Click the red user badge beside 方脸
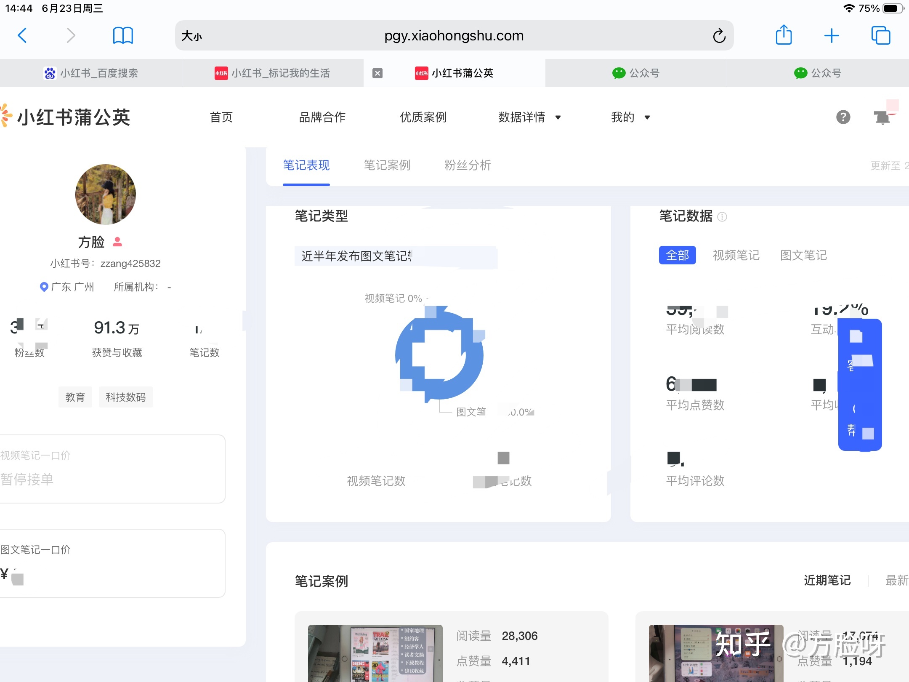 coord(117,242)
